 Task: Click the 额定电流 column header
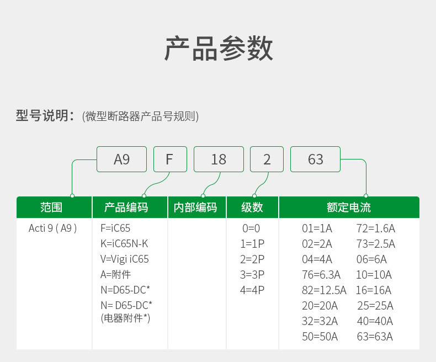pos(349,207)
